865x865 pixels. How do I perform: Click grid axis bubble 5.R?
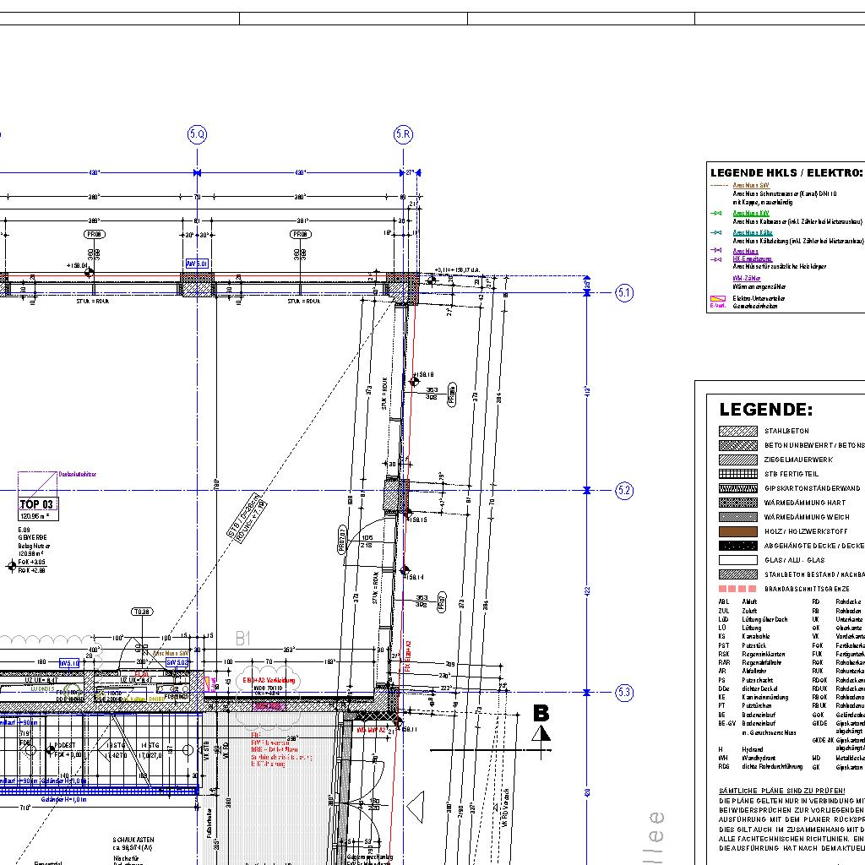click(403, 134)
